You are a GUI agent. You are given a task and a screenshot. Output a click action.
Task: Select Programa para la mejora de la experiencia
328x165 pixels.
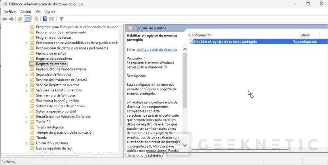(x=77, y=27)
